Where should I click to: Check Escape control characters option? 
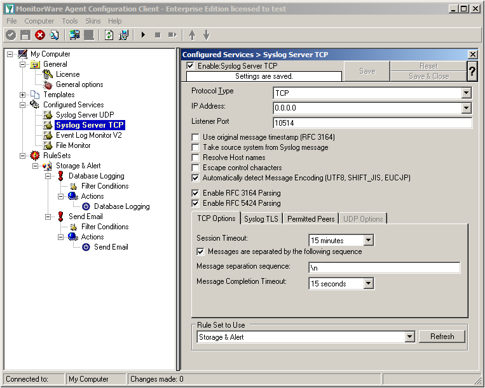195,168
